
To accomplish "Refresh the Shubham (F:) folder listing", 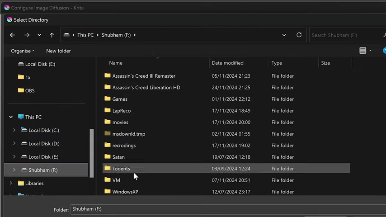I will 299,35.
